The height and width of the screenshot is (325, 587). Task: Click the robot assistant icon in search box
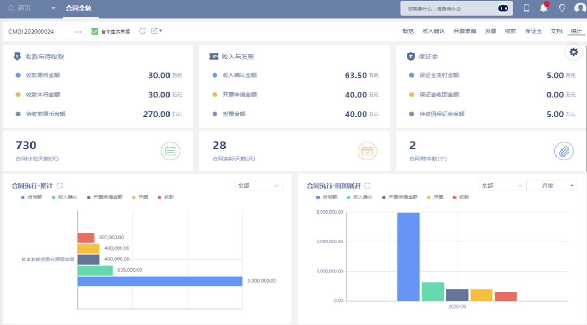[x=503, y=8]
